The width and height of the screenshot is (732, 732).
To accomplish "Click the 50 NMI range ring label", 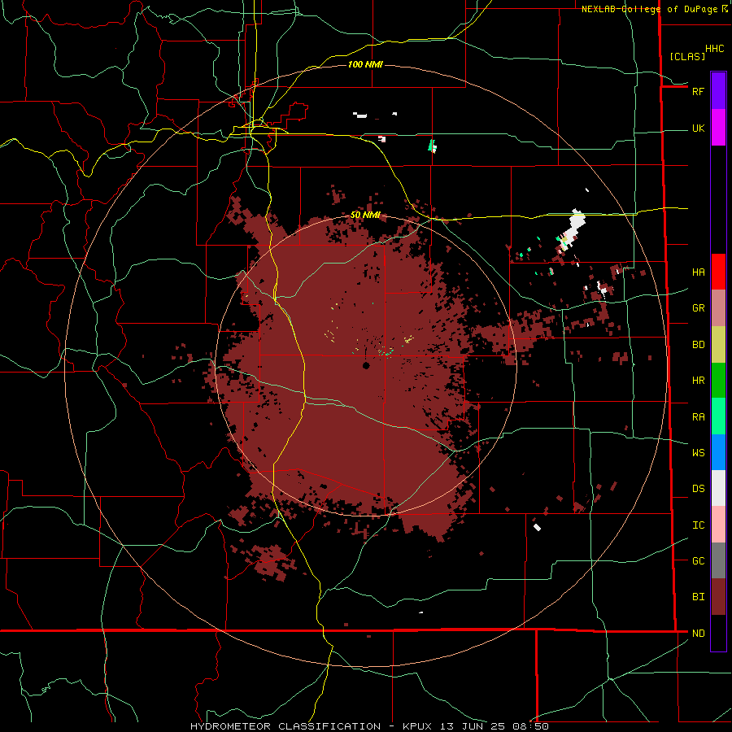I will click(x=365, y=215).
